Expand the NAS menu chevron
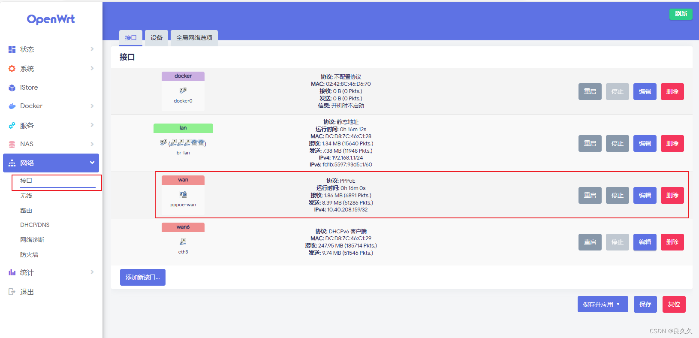The width and height of the screenshot is (699, 338). (x=92, y=144)
